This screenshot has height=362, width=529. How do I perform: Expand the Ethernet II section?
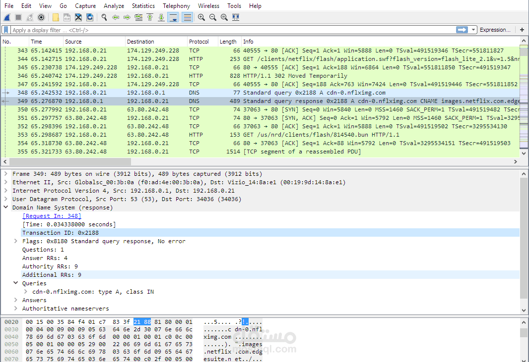(6, 182)
